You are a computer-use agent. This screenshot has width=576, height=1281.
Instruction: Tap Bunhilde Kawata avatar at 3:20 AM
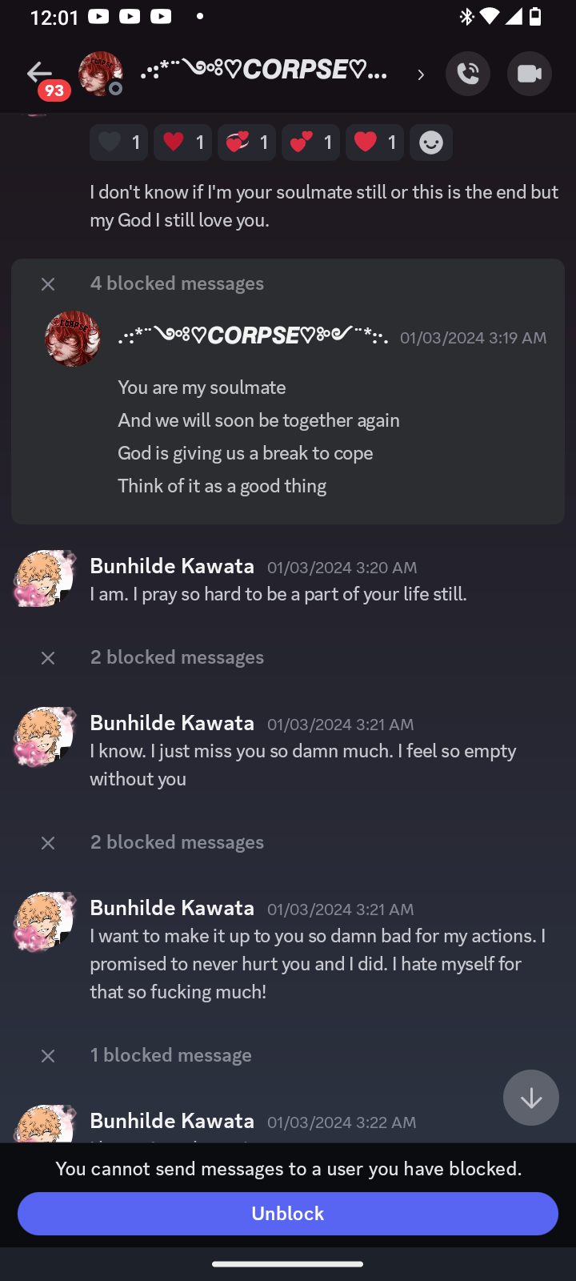[x=45, y=578]
